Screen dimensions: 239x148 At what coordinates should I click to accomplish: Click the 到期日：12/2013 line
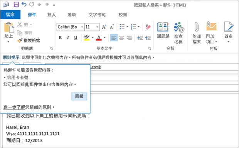pos(24,140)
